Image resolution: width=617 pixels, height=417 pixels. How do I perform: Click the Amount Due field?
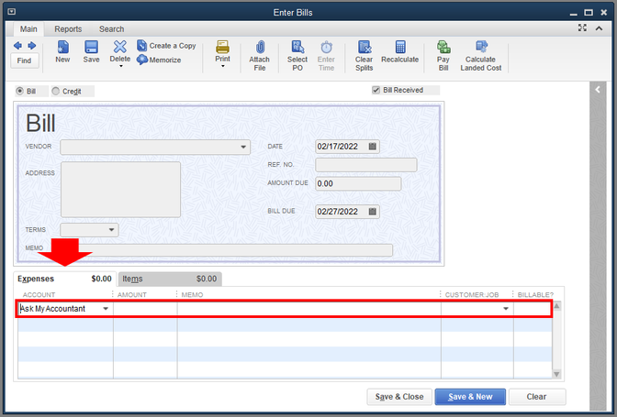[x=358, y=183]
